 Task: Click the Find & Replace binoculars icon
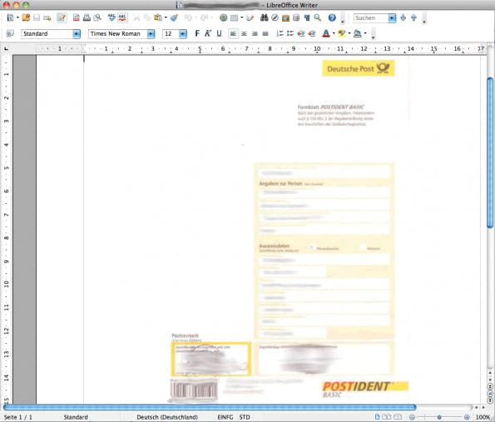coord(265,17)
